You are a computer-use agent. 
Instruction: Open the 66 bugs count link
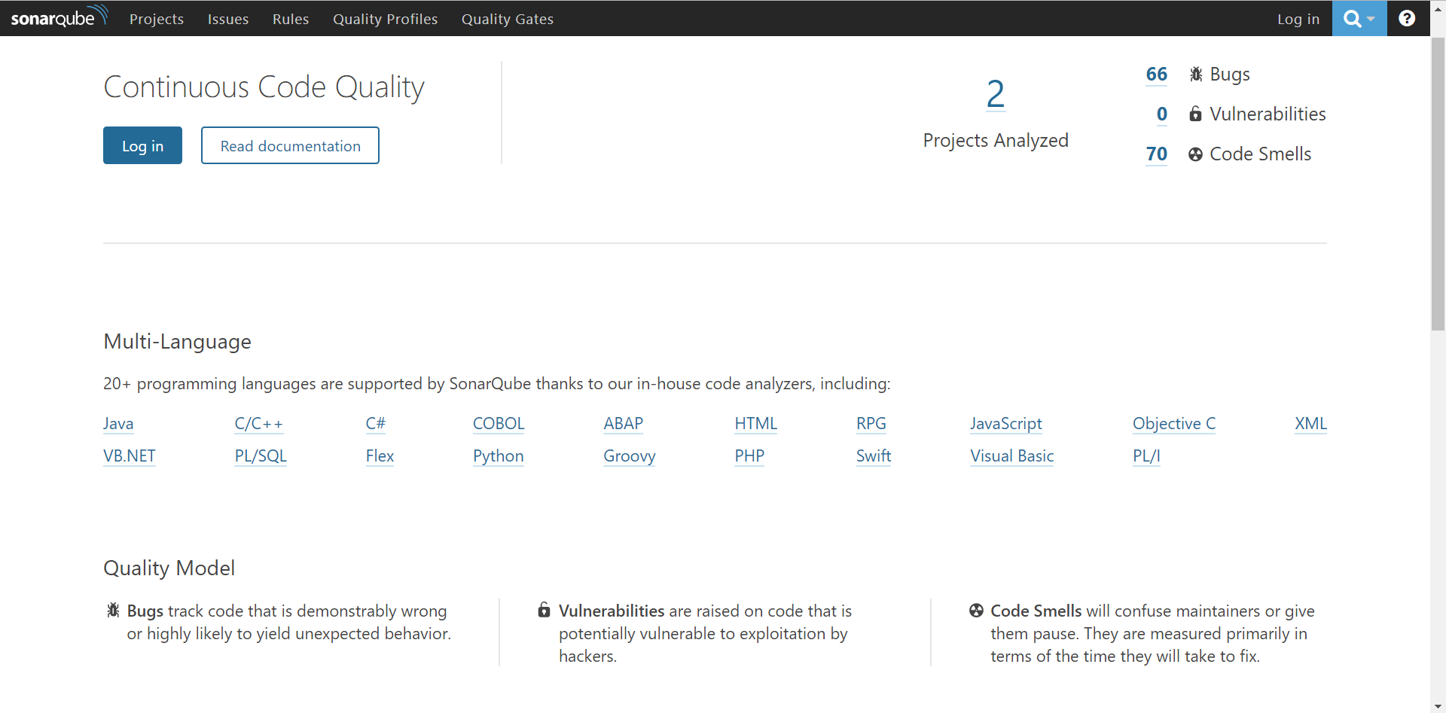click(1156, 74)
